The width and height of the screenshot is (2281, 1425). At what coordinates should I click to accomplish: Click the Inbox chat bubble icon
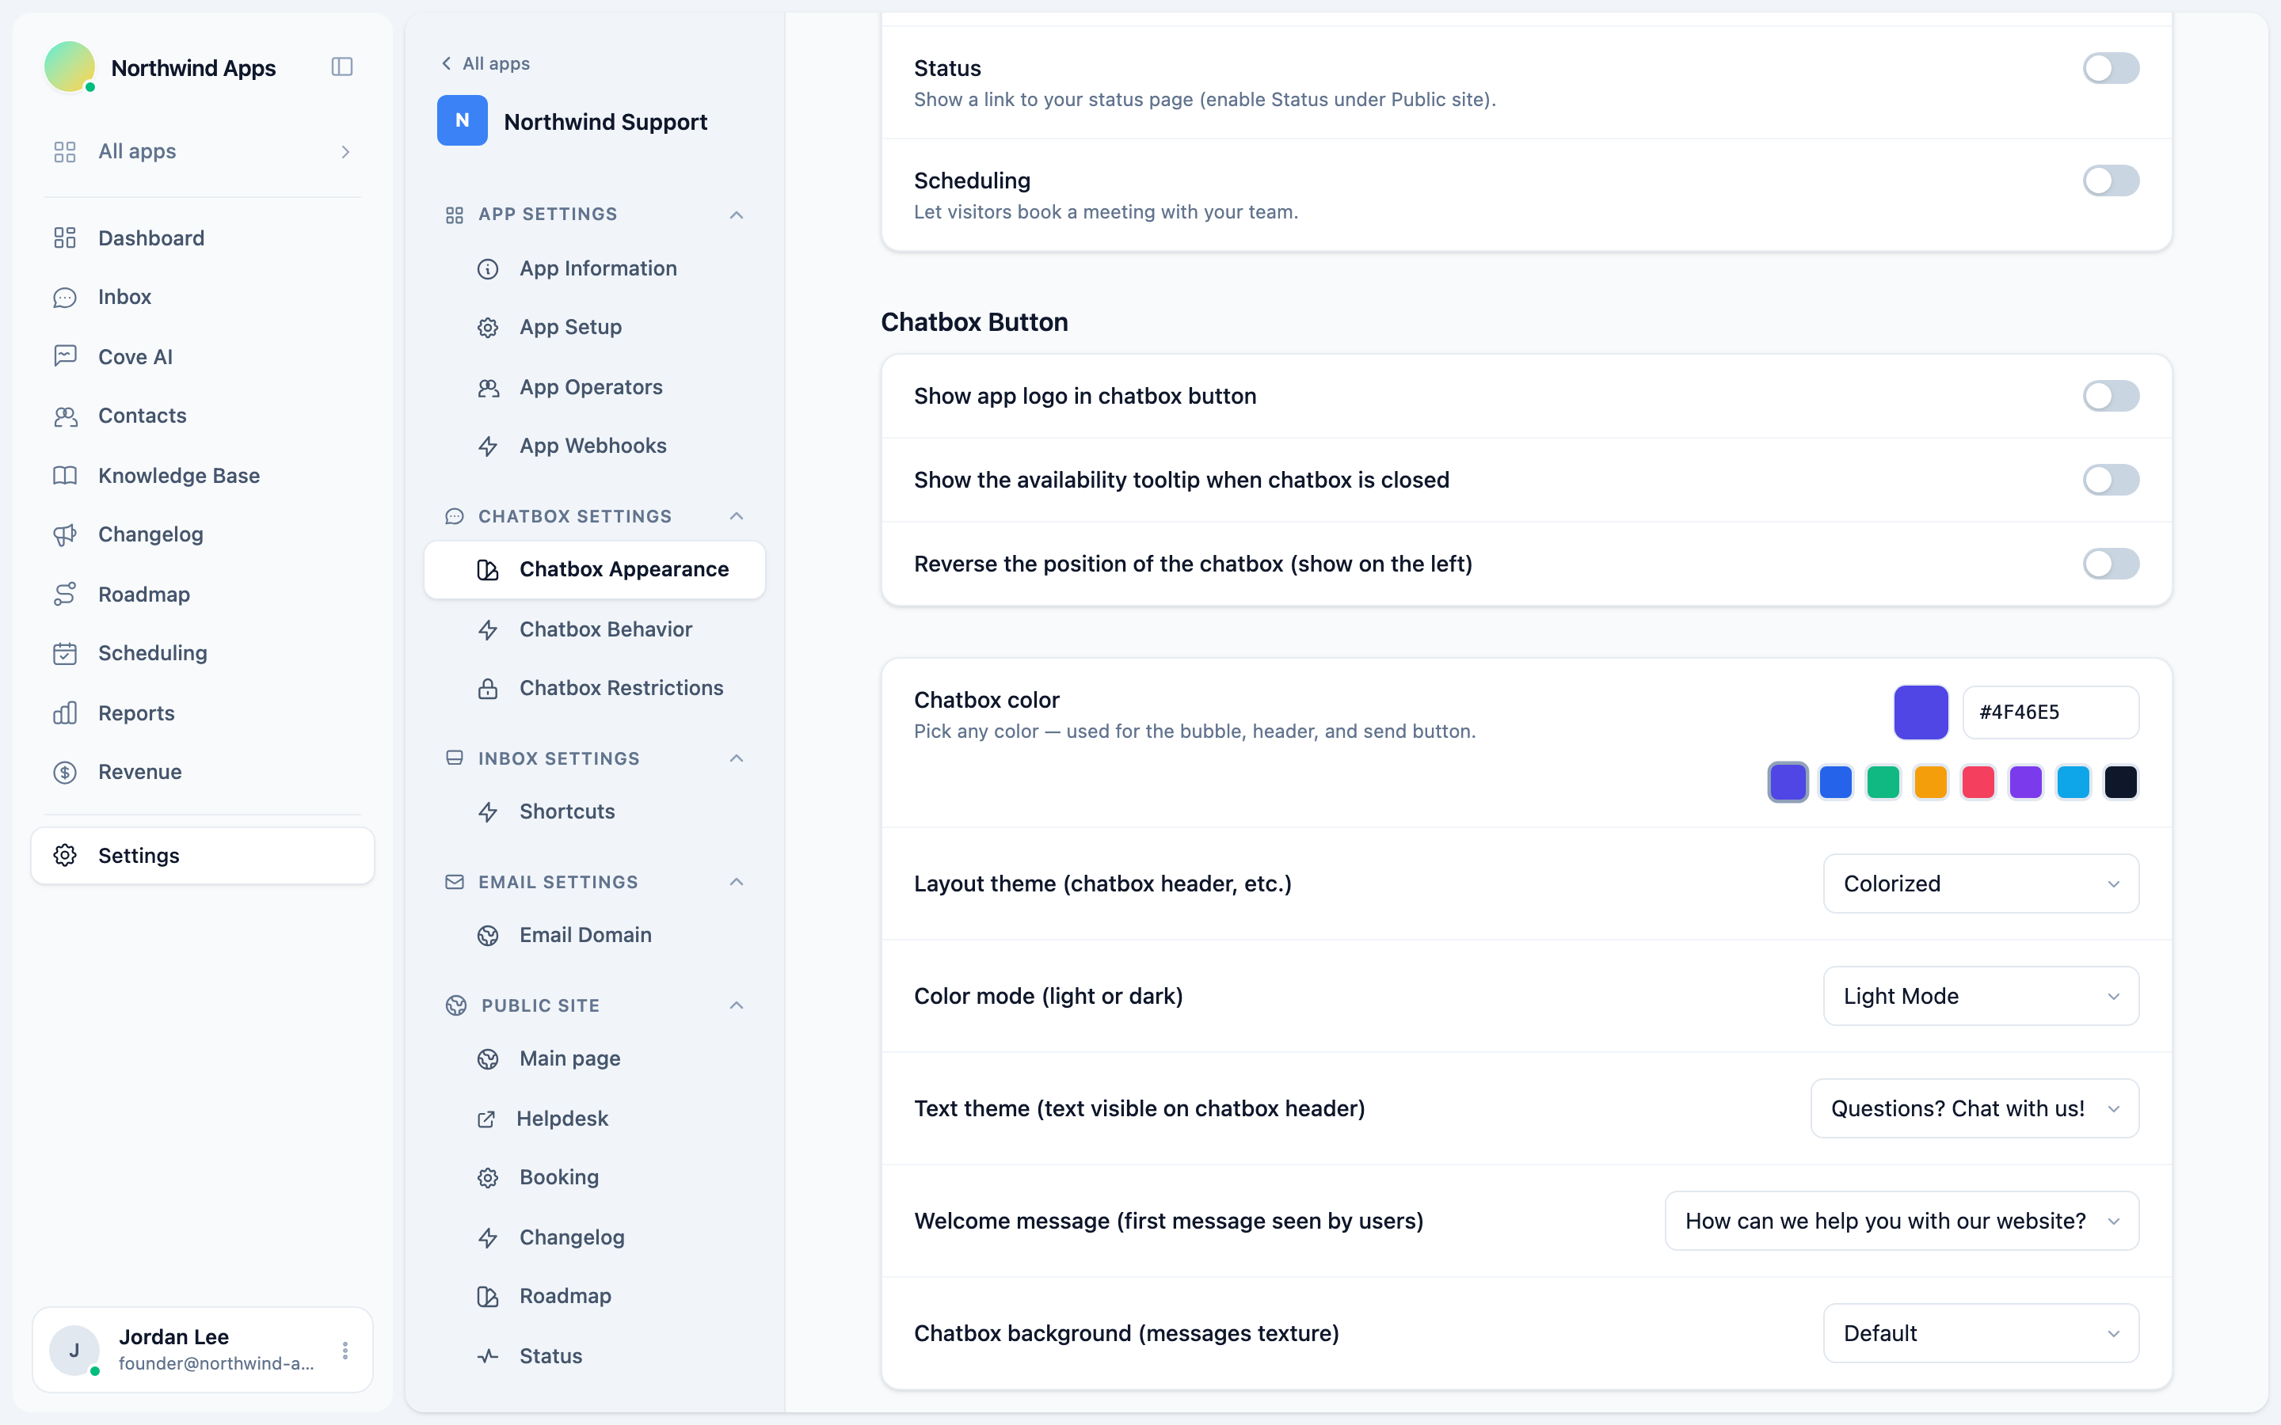click(x=65, y=297)
